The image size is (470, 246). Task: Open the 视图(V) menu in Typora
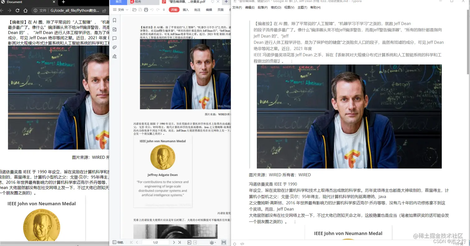point(290,7)
